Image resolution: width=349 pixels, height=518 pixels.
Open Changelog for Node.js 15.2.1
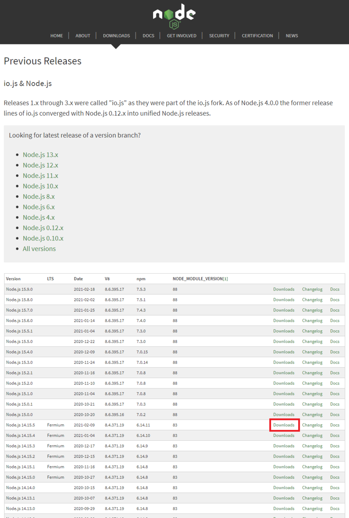[312, 373]
